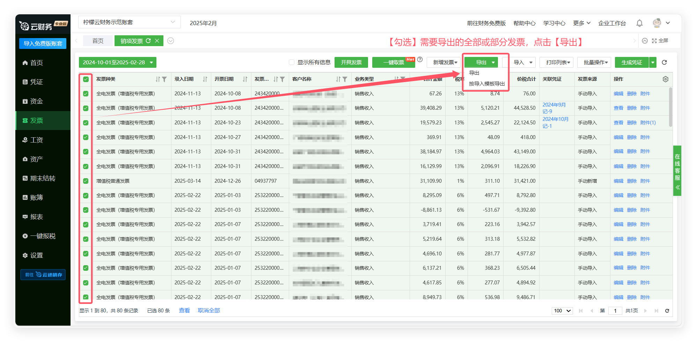Click the page number input field
The image size is (697, 341).
click(x=615, y=311)
